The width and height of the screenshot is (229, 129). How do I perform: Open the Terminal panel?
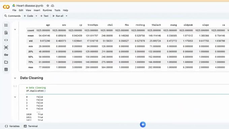point(31,126)
